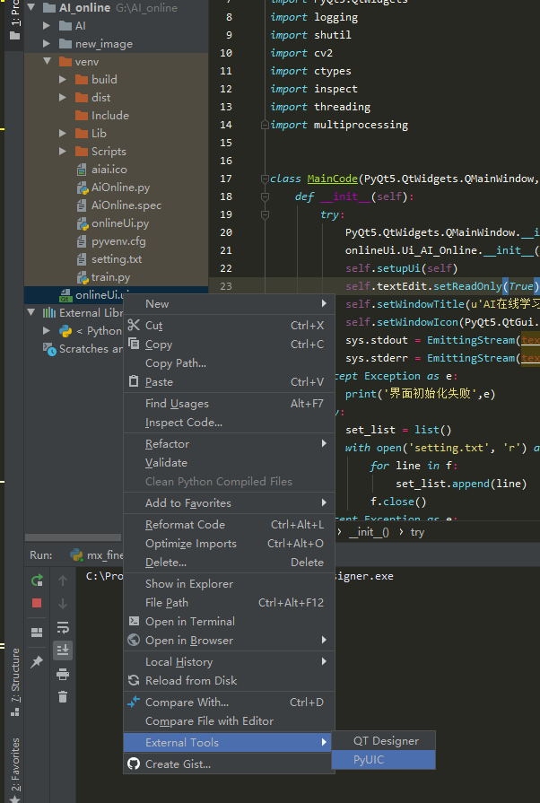Expand the Lib folder arrow
Viewport: 540px width, 803px height.
pyautogui.click(x=63, y=133)
